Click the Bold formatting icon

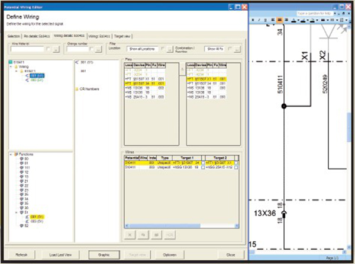click(253, 20)
